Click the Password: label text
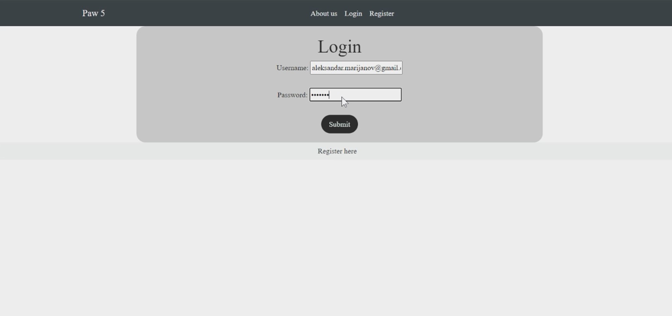Viewport: 672px width, 316px height. click(x=292, y=95)
